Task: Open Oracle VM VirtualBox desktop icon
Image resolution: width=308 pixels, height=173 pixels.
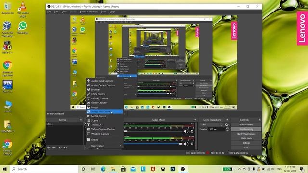Action: pyautogui.click(x=8, y=29)
